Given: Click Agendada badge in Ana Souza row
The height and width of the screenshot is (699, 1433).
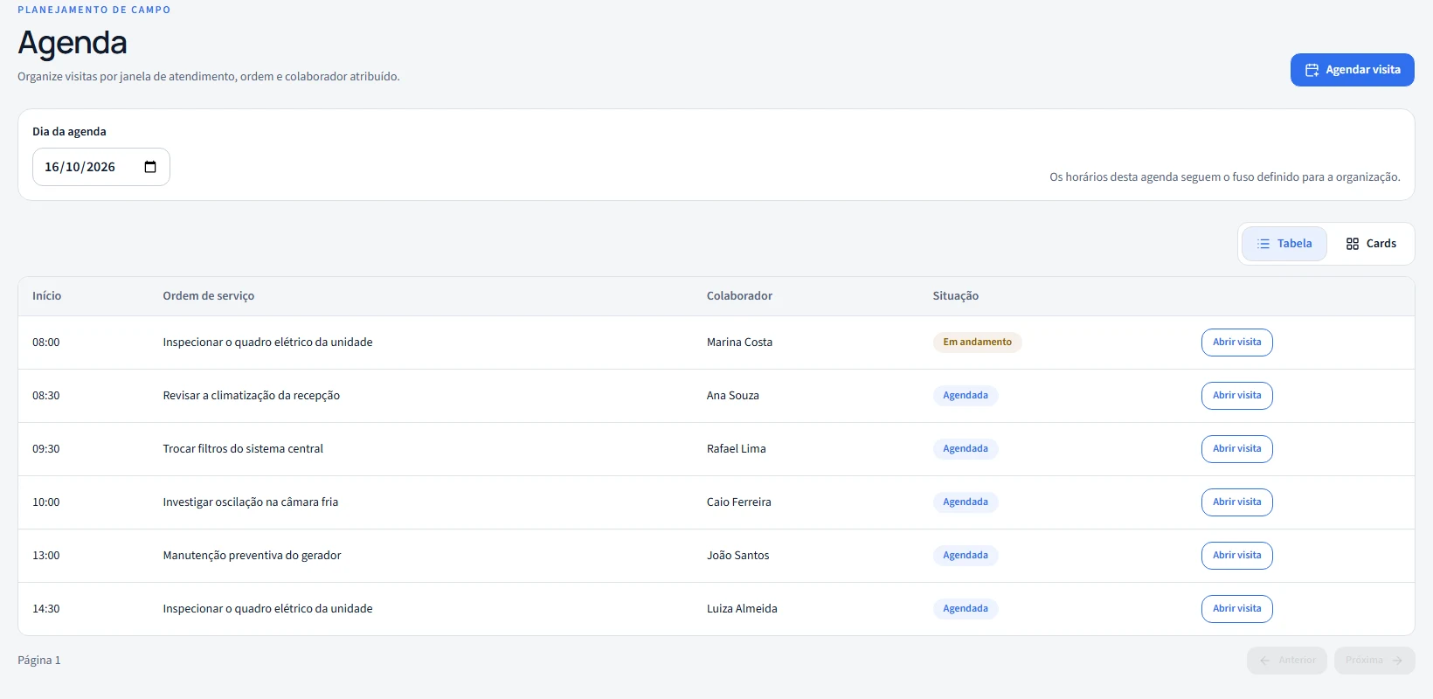Looking at the screenshot, I should pos(966,396).
